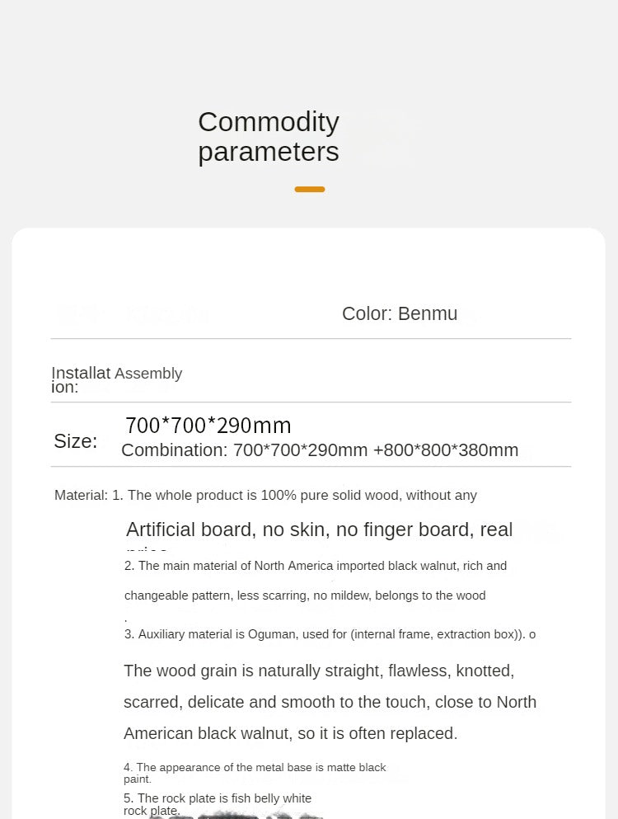618x819 pixels.
Task: Click the Material: 100% pure solid wood line
Action: pyautogui.click(x=265, y=495)
